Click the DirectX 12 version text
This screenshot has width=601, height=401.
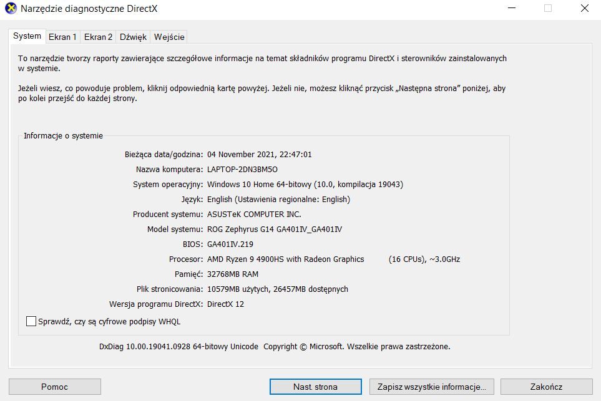(226, 304)
